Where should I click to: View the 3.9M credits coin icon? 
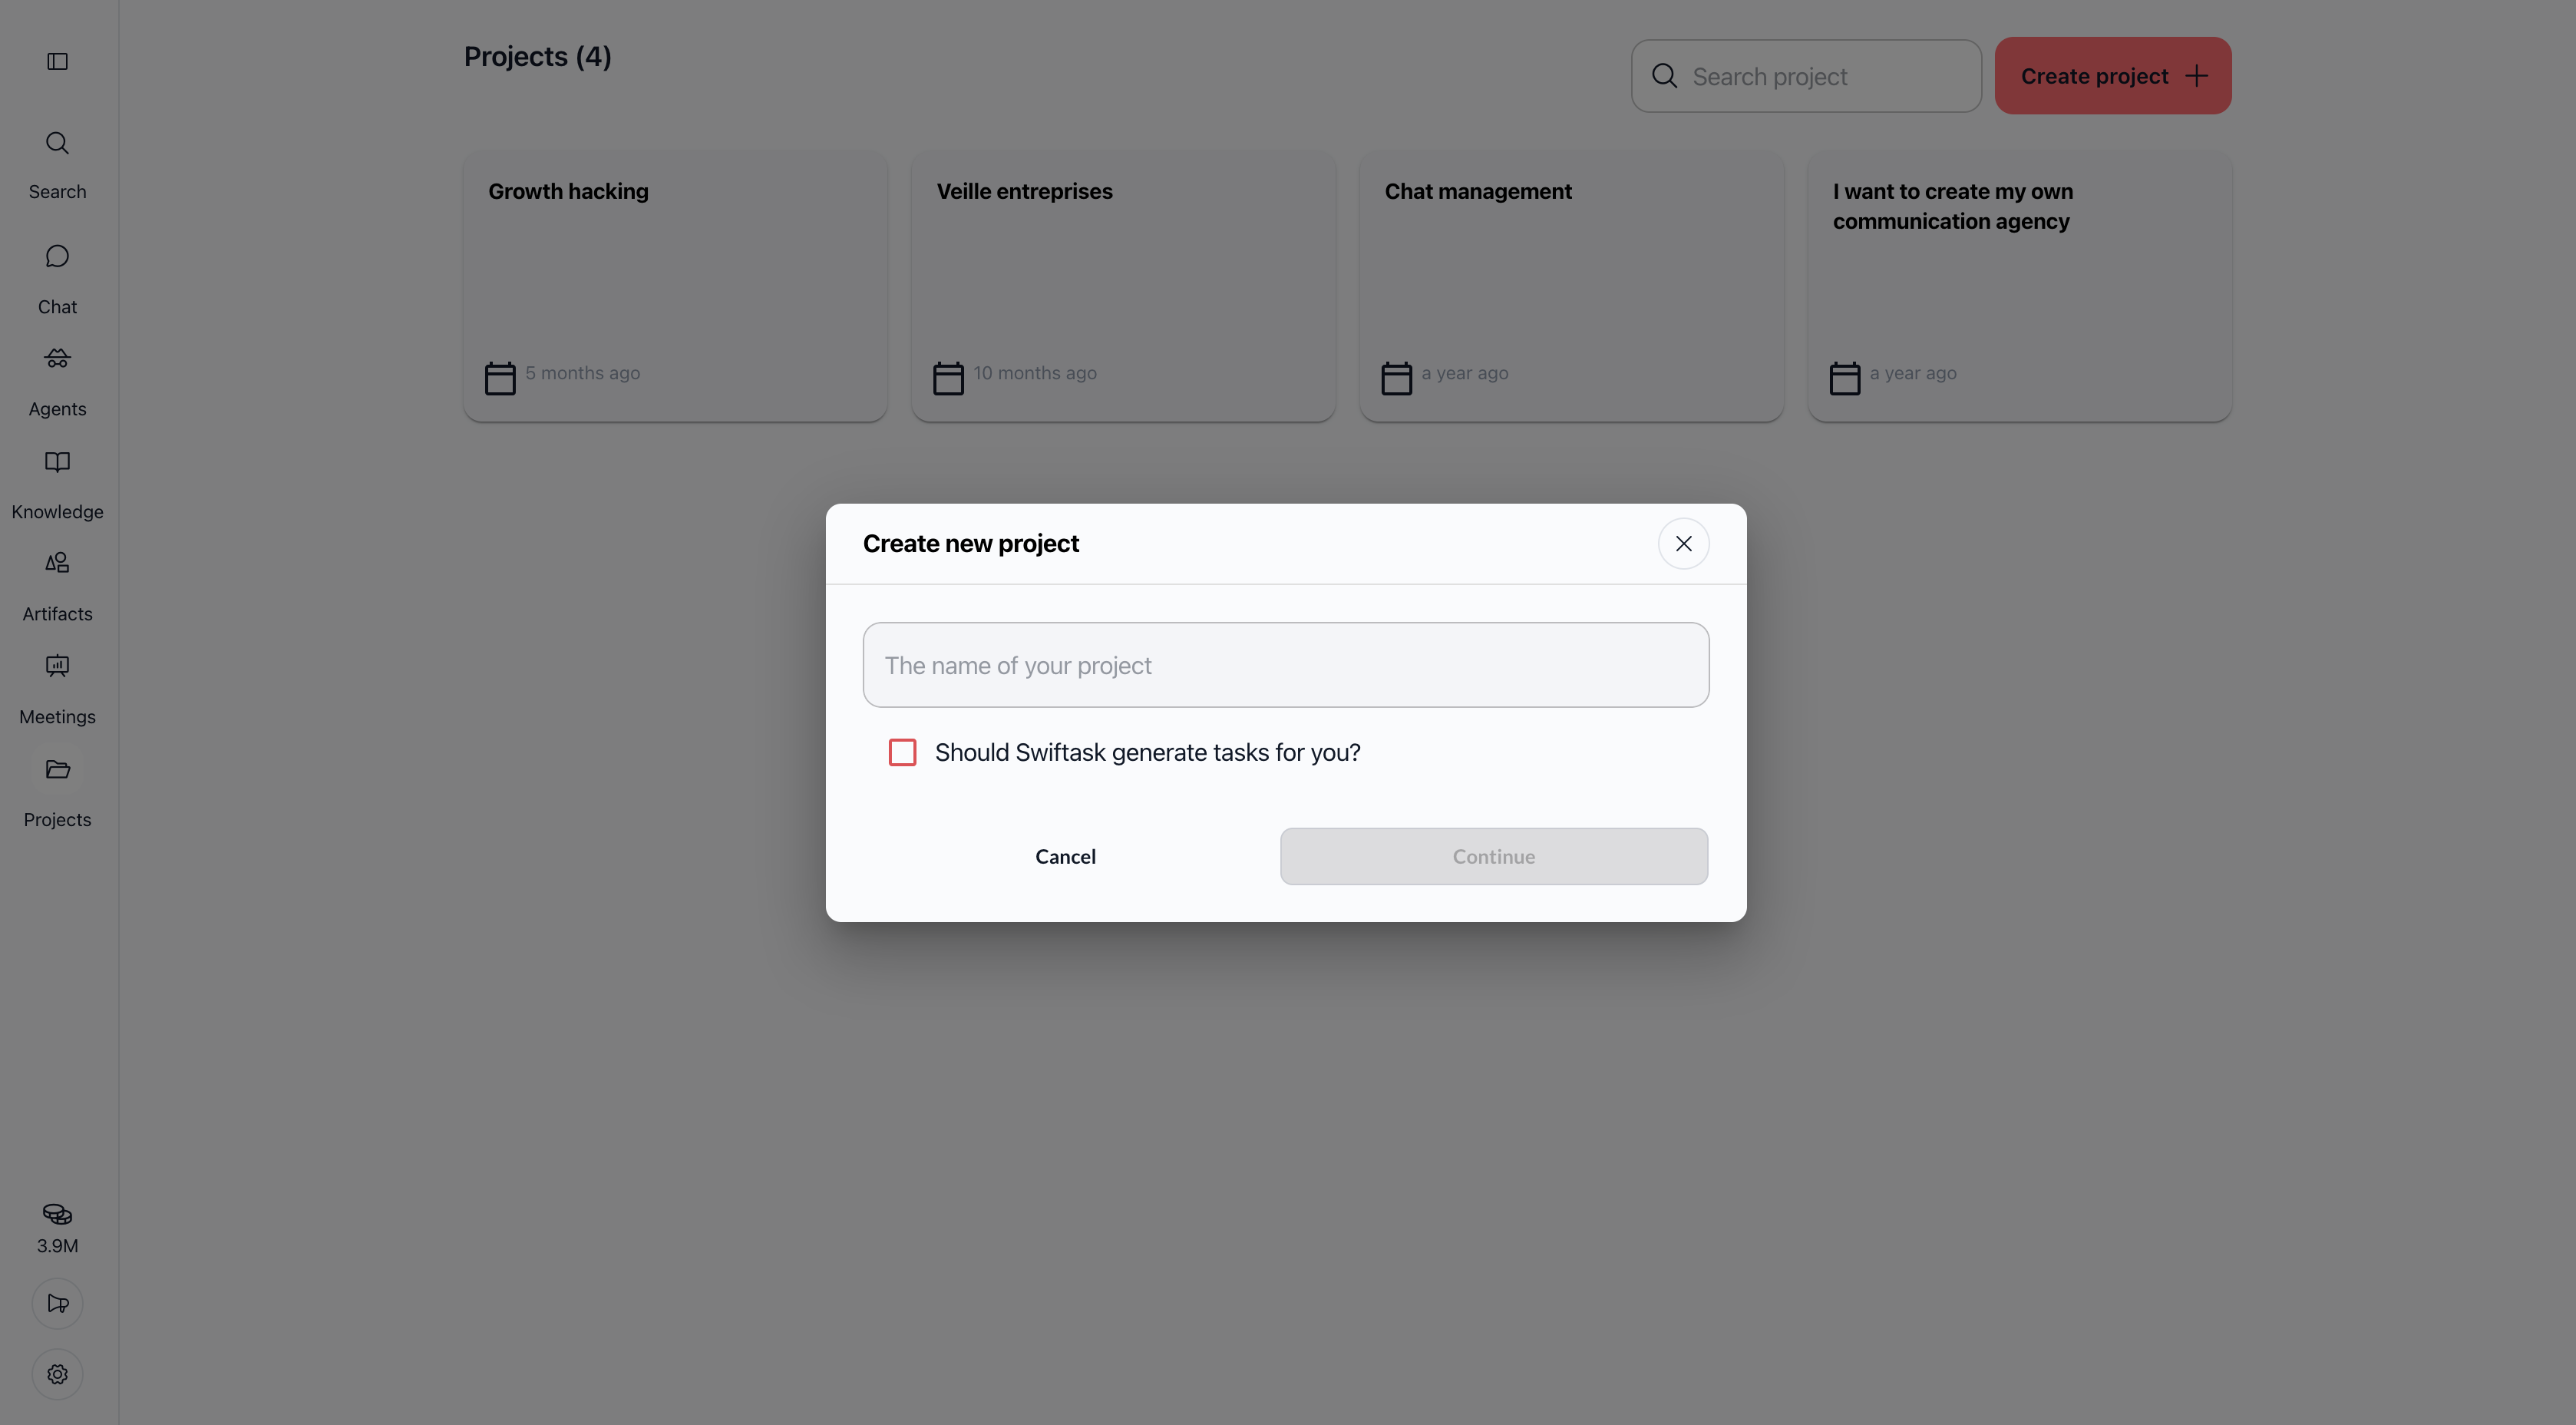(x=57, y=1214)
